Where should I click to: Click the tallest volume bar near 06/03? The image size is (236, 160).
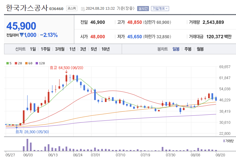click(27, 145)
